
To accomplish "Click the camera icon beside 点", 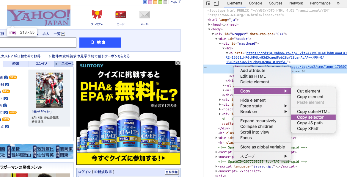I will [7, 127].
